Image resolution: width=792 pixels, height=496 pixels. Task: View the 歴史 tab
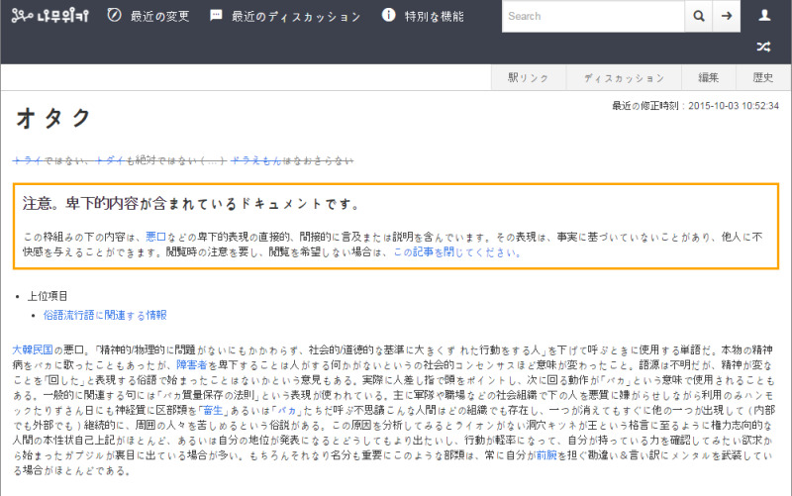[763, 78]
